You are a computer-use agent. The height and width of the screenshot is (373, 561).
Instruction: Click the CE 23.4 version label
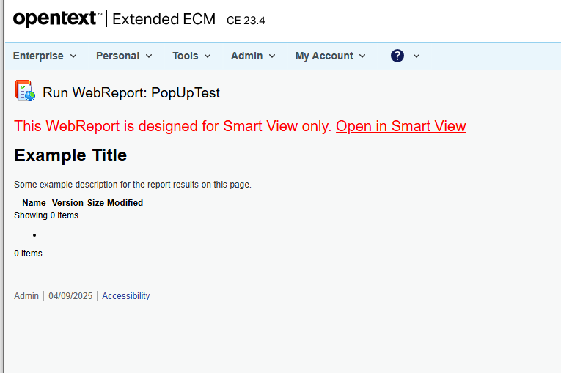point(246,21)
